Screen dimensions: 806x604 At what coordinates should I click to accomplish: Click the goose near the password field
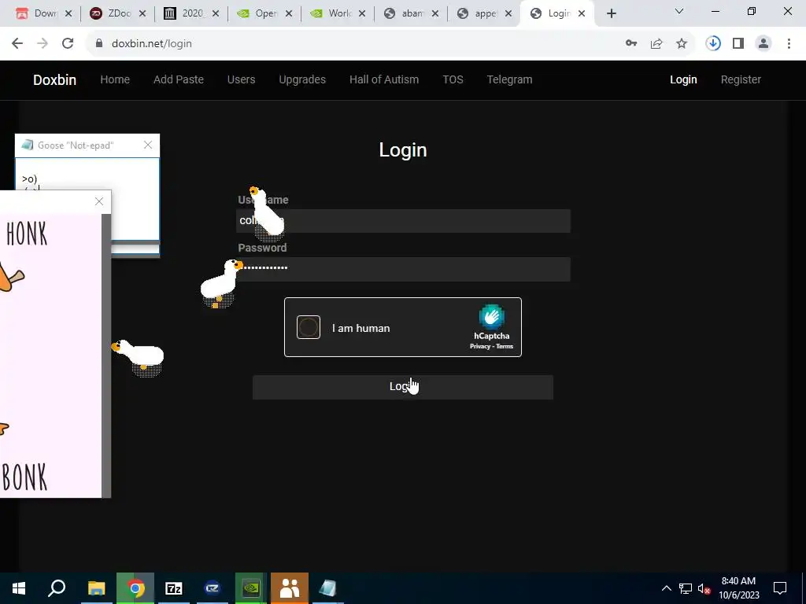(221, 283)
